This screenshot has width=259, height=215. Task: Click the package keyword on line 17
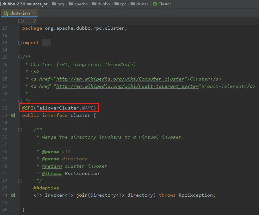point(32,28)
